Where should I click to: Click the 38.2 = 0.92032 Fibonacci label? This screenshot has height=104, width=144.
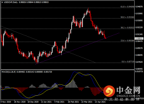[x=127, y=27]
